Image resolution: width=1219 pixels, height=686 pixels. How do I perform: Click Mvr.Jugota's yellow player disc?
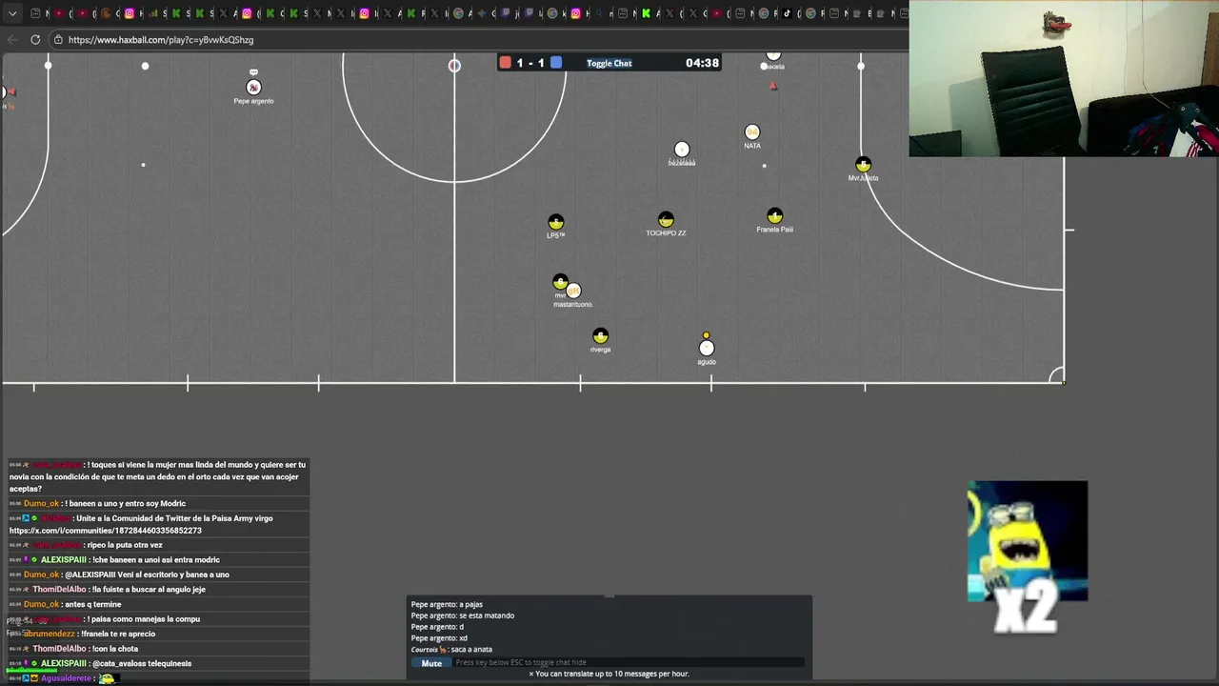pyautogui.click(x=863, y=165)
